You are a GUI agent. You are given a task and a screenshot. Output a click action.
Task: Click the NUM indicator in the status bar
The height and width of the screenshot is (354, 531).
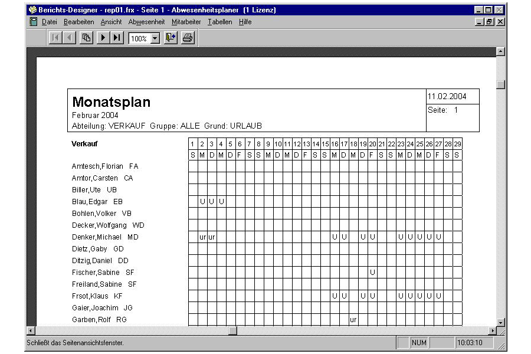(x=419, y=343)
